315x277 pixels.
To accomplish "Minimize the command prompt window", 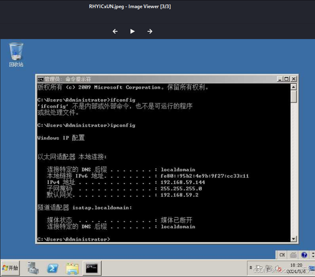I will click(279, 79).
